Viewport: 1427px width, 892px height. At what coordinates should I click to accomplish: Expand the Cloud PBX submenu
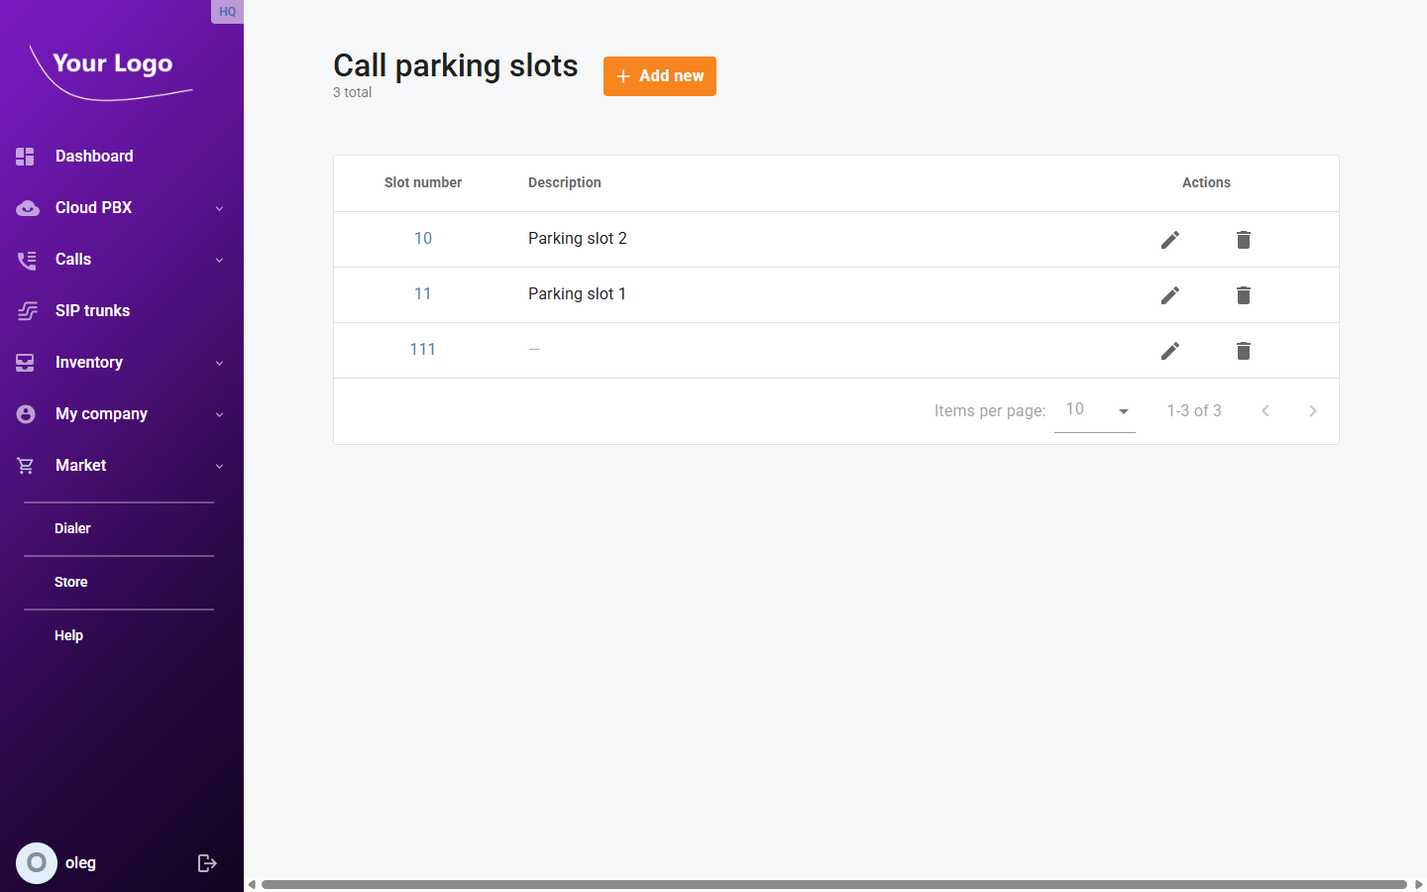click(x=219, y=208)
